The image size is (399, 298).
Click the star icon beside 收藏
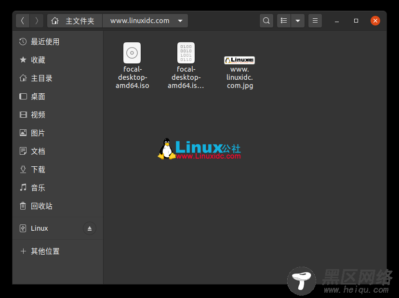(x=23, y=60)
